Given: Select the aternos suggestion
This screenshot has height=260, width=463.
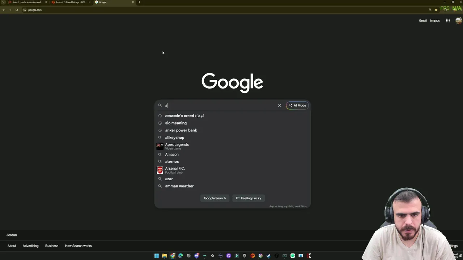Looking at the screenshot, I should click(x=233, y=162).
